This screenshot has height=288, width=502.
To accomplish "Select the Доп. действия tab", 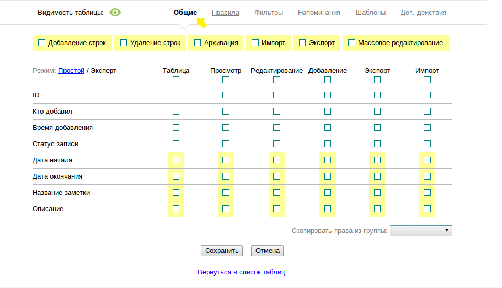I will 423,13.
